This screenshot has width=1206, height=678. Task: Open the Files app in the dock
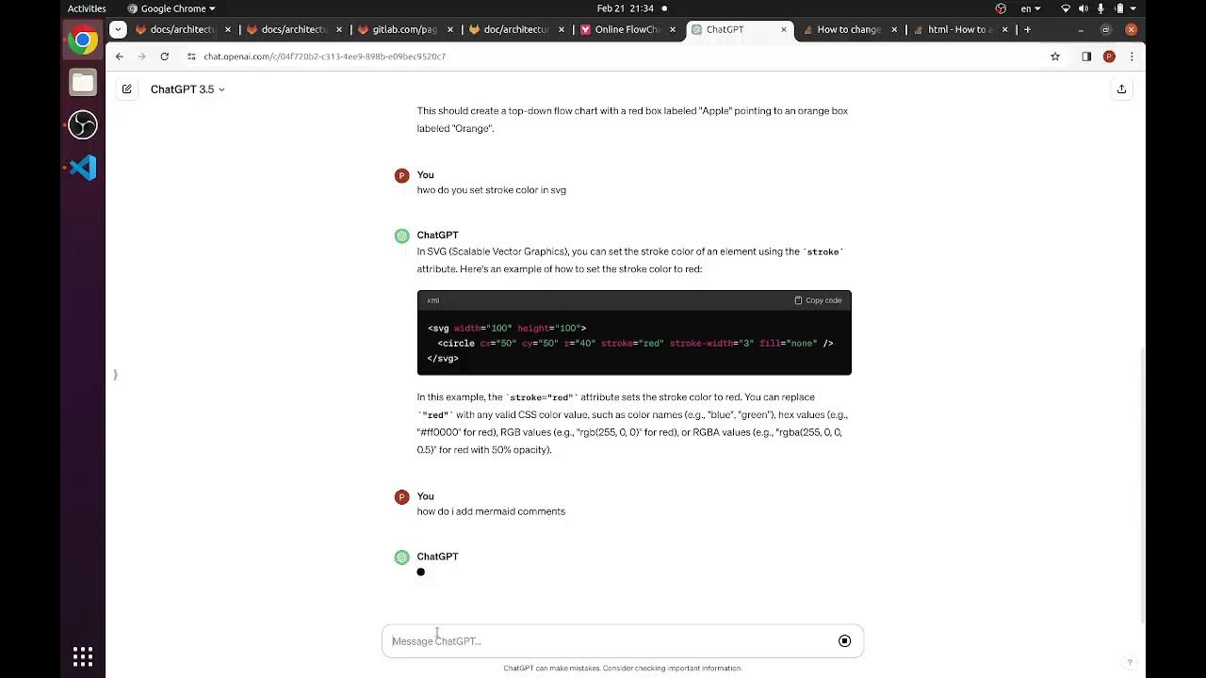[x=83, y=83]
